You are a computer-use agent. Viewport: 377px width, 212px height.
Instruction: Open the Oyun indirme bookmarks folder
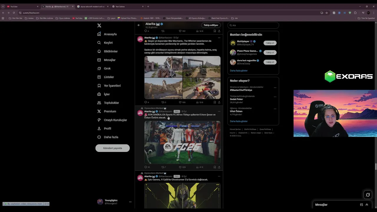[63, 18]
